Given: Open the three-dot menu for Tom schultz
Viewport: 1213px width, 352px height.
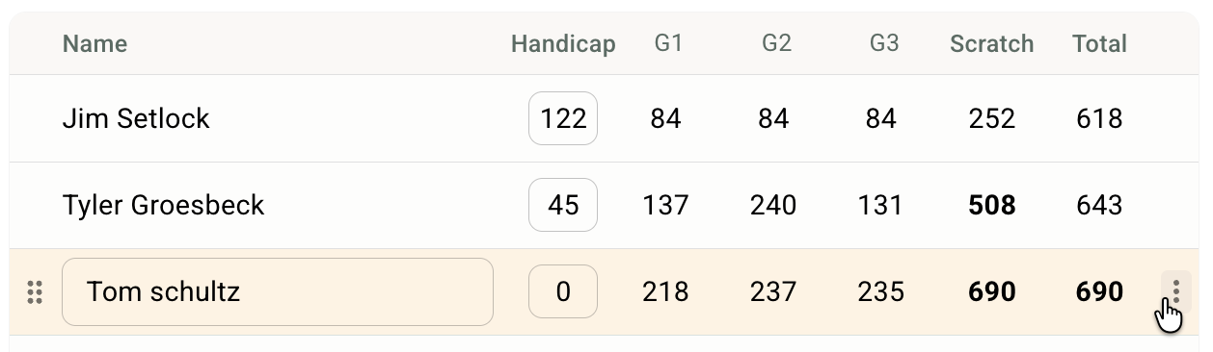Looking at the screenshot, I should [1176, 291].
